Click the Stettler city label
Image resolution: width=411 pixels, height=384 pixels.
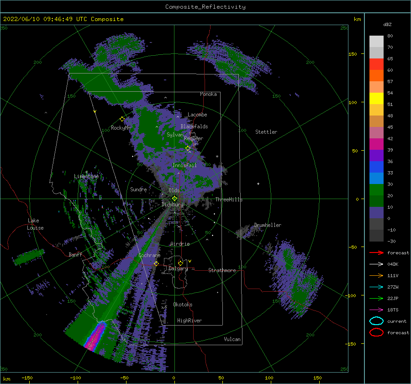click(x=266, y=132)
